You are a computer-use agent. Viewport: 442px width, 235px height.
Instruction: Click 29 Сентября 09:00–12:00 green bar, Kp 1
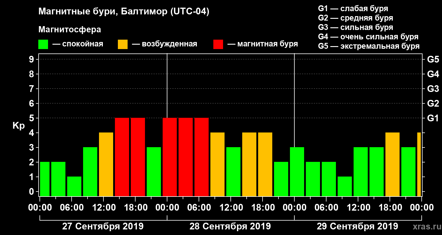point(345,186)
